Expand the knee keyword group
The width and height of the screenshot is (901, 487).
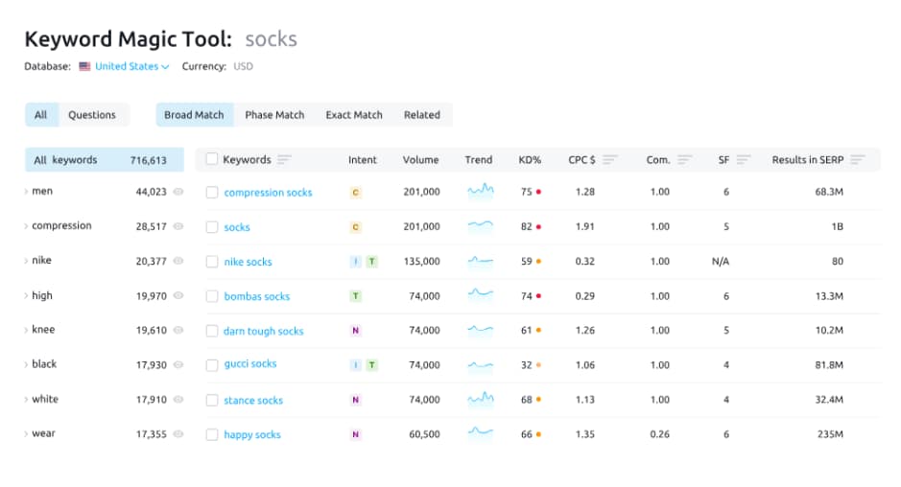27,330
